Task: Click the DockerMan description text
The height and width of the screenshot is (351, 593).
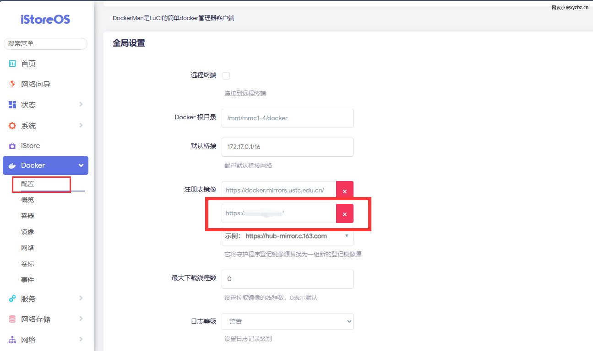Action: pos(174,19)
